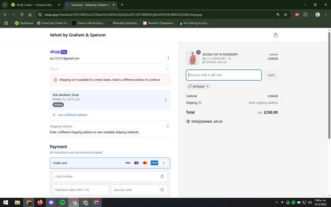The image size is (331, 207).
Task: Focus the Security code field
Action: (x=139, y=190)
